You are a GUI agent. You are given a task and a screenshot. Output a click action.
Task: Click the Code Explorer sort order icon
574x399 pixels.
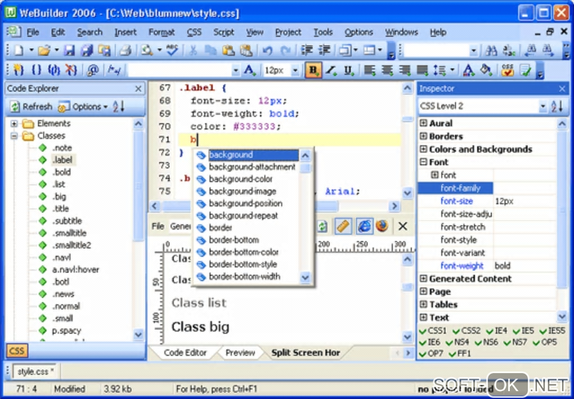pos(119,106)
